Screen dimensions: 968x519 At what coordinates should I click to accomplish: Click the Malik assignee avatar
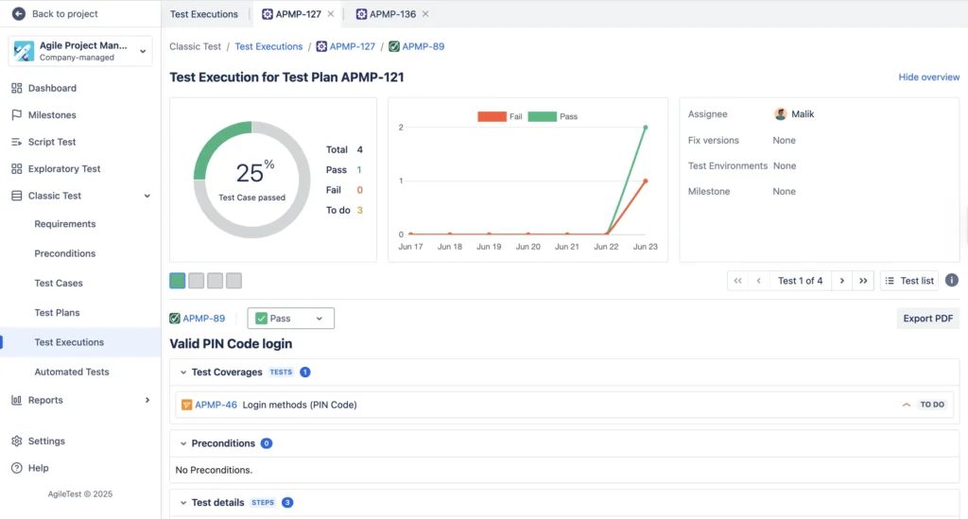(780, 114)
